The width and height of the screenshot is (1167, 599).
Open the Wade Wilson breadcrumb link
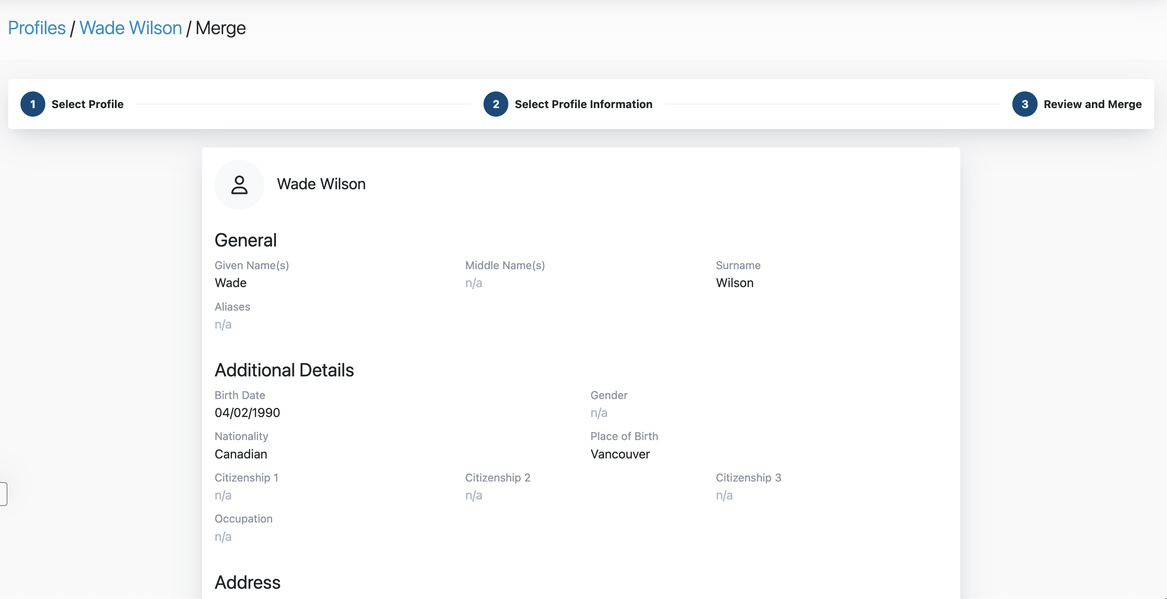130,28
